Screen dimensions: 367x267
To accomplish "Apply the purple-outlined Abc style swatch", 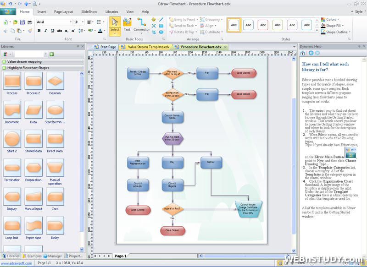I will point(292,25).
